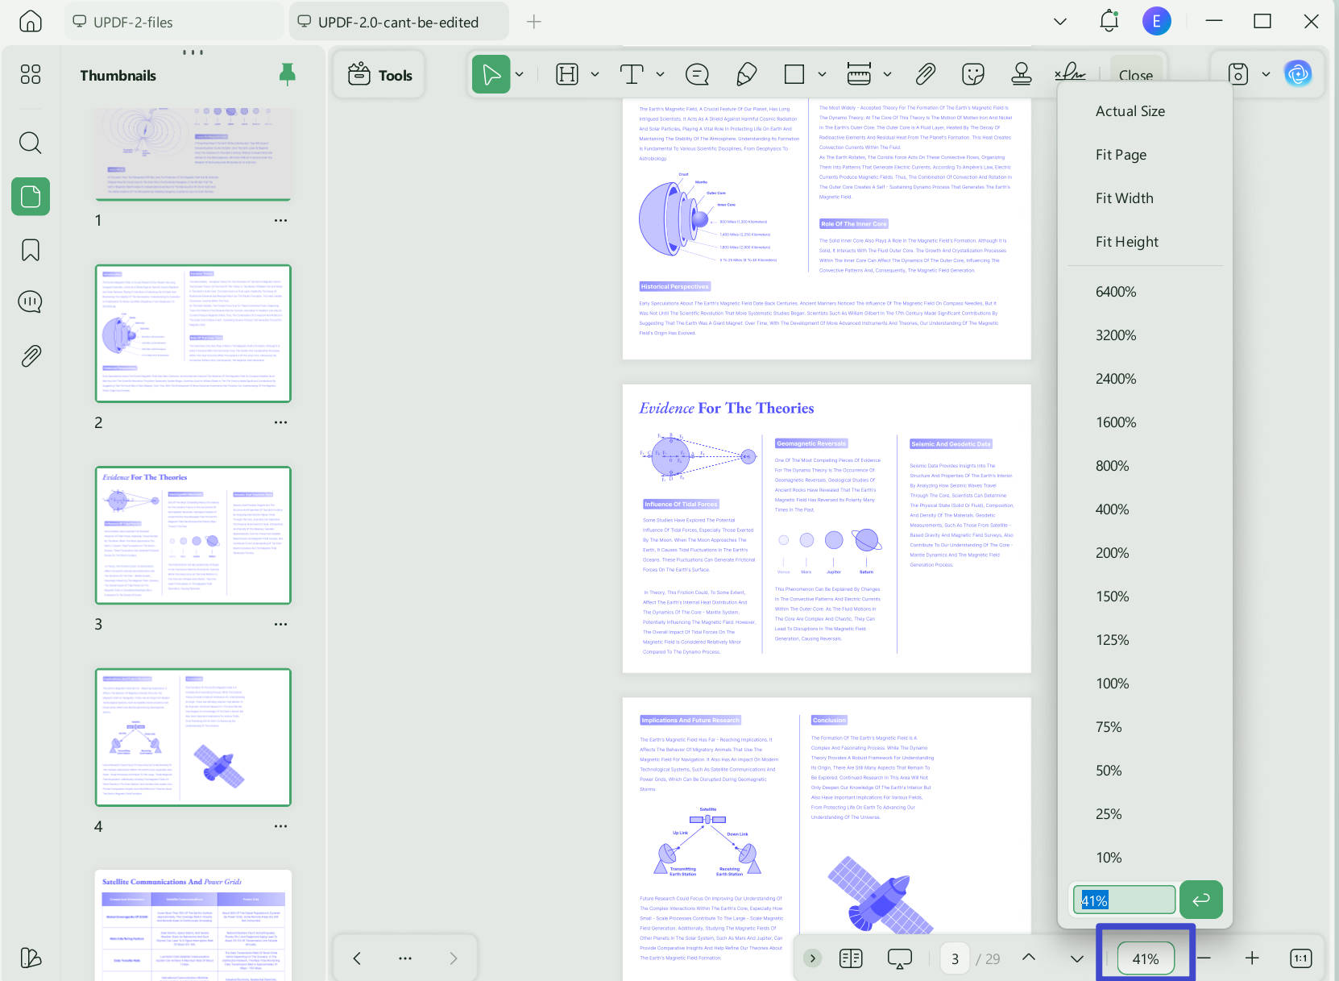Go to previous page with up chevron
Image resolution: width=1339 pixels, height=981 pixels.
point(1029,958)
